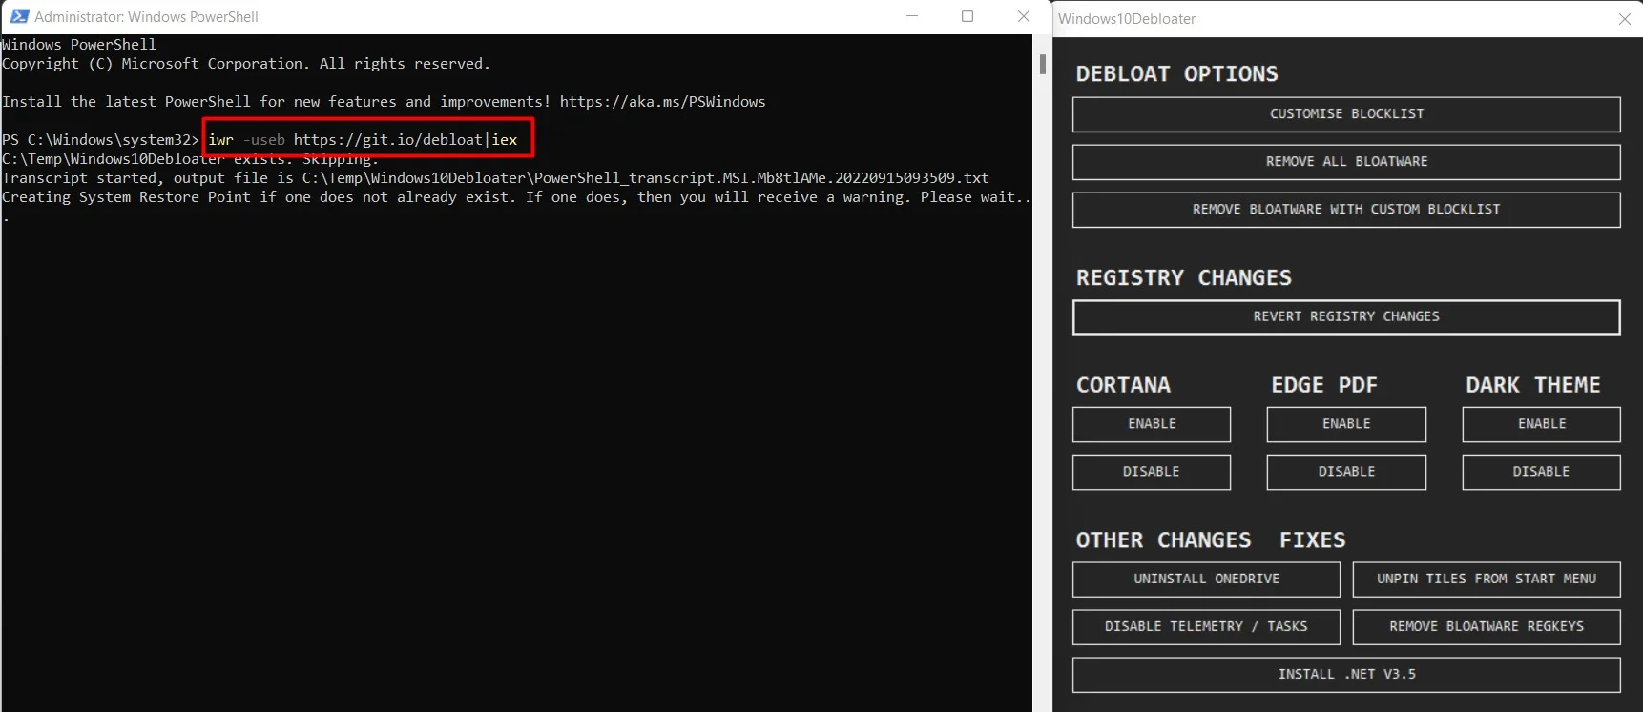This screenshot has width=1643, height=712.
Task: Click the OTHER CHANGES heading
Action: [1163, 540]
